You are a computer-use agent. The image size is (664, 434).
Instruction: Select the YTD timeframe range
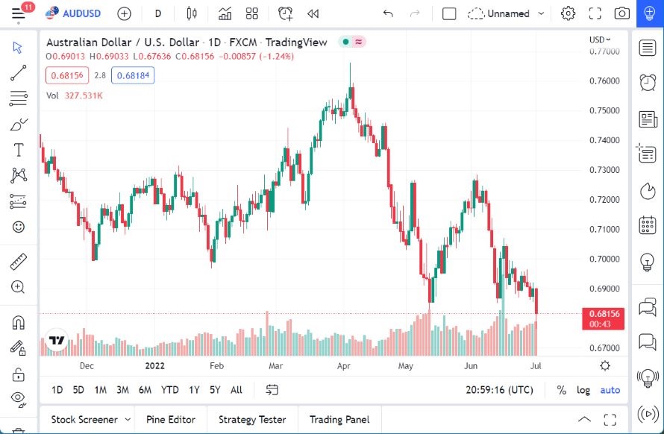point(169,390)
